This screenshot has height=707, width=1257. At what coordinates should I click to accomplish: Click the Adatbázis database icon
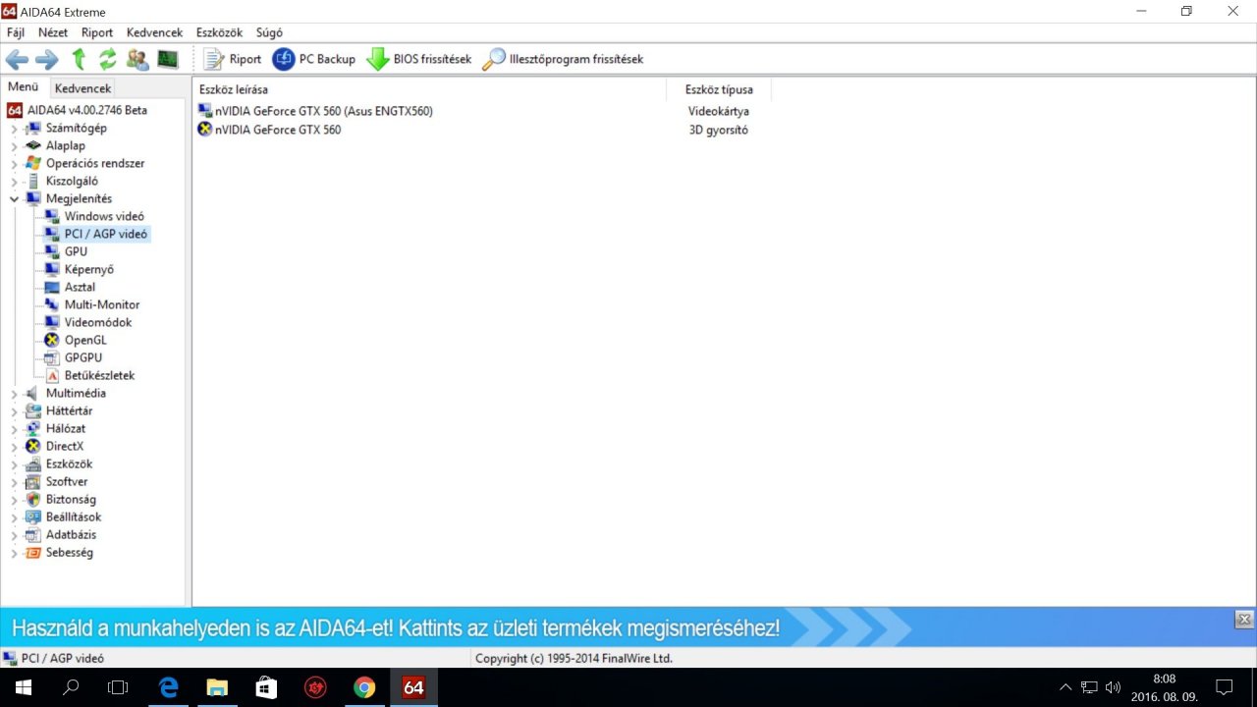click(x=33, y=534)
